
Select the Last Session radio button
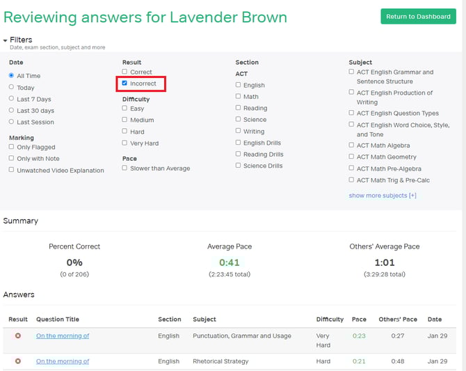coord(11,122)
